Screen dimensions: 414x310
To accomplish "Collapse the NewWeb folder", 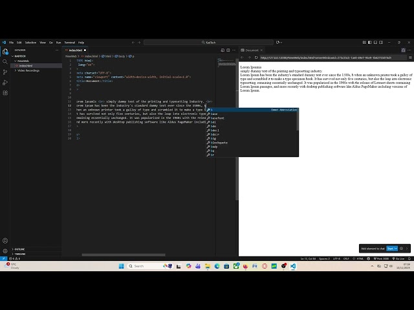I will [23, 61].
